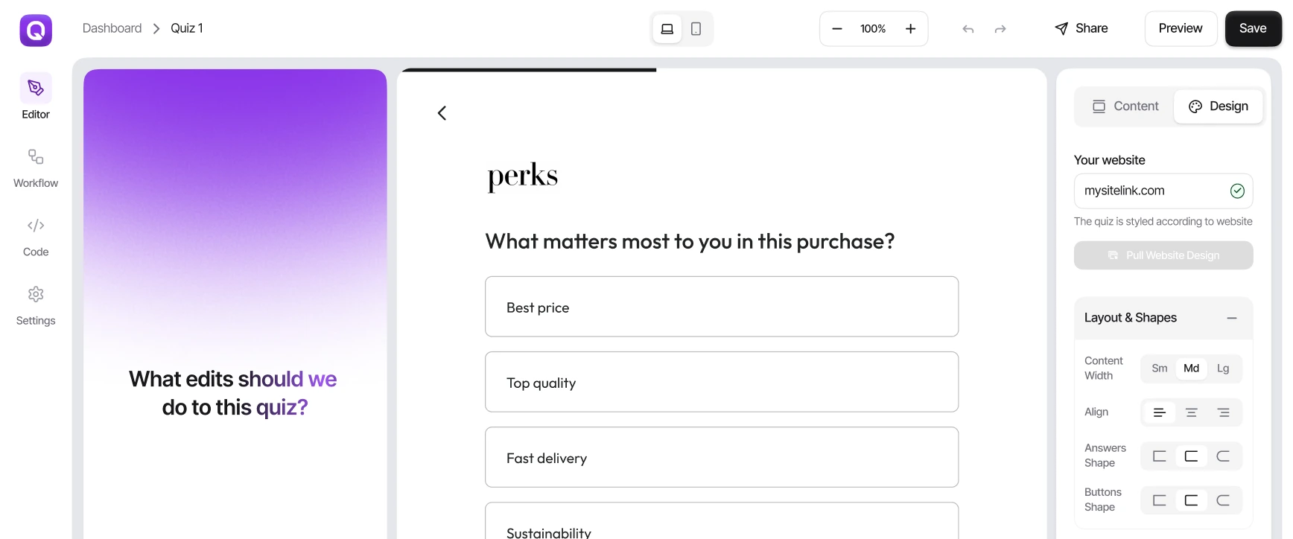Viewport: 1293px width, 539px height.
Task: Click the perks logo in quiz
Action: (522, 176)
